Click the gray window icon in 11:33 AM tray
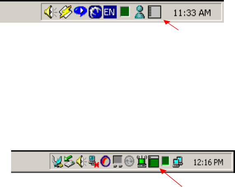 (154, 12)
